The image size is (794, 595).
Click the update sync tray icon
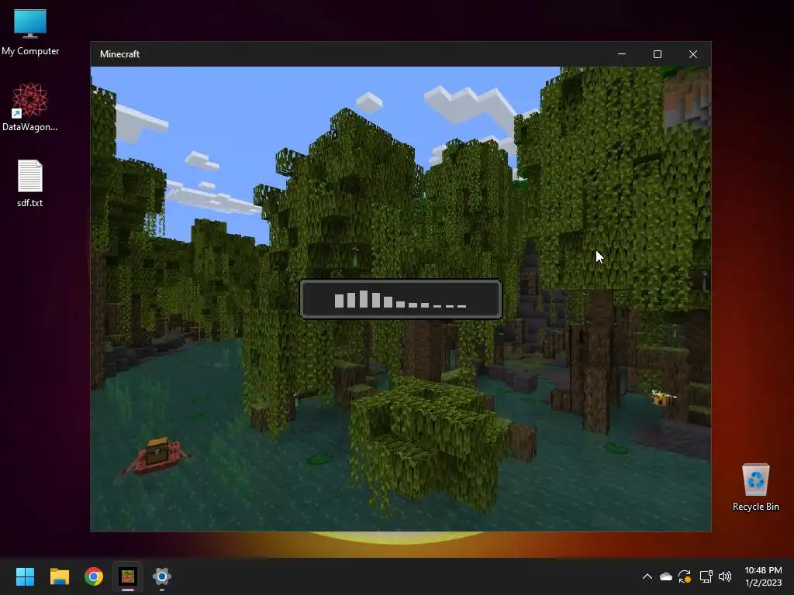point(685,576)
